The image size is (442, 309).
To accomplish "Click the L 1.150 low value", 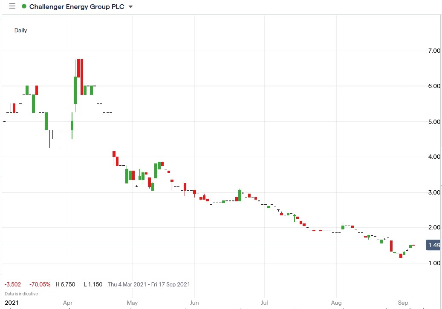I will pyautogui.click(x=93, y=284).
